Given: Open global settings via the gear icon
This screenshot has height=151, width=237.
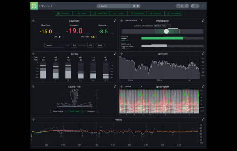Looking at the screenshot, I should click(x=193, y=6).
